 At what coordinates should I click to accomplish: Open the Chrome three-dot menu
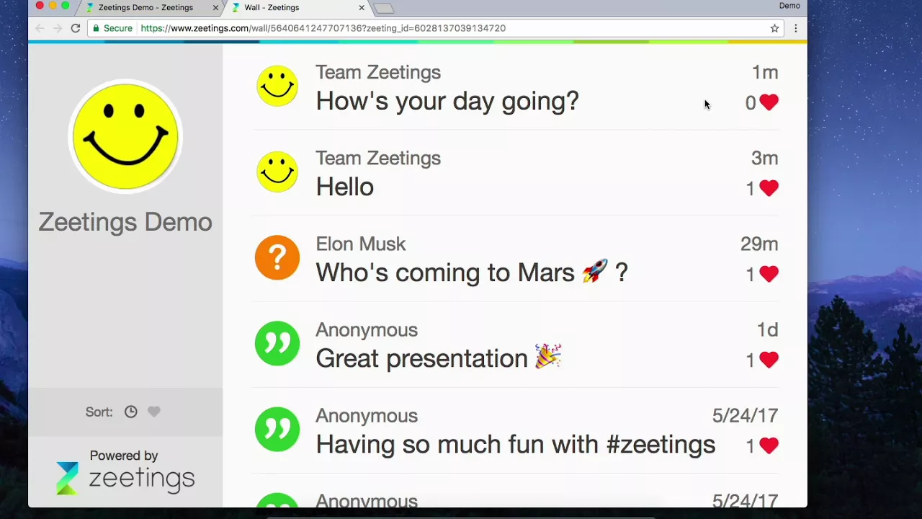[x=795, y=28]
